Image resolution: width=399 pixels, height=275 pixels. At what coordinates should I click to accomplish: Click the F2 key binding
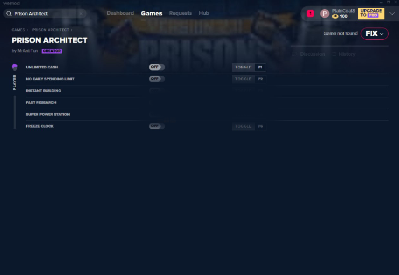260,79
